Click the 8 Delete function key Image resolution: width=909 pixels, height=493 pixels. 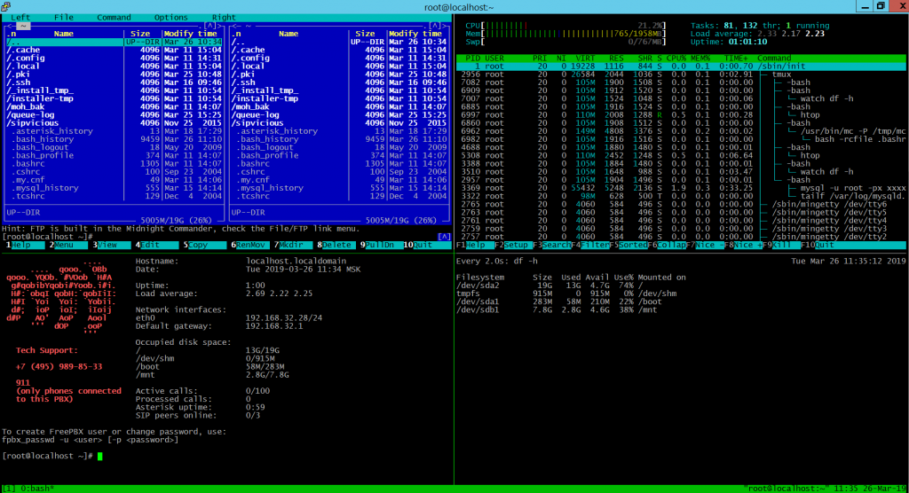(337, 245)
